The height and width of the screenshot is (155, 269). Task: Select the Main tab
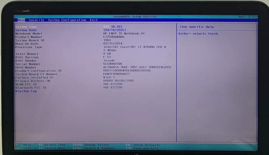[x=21, y=20]
